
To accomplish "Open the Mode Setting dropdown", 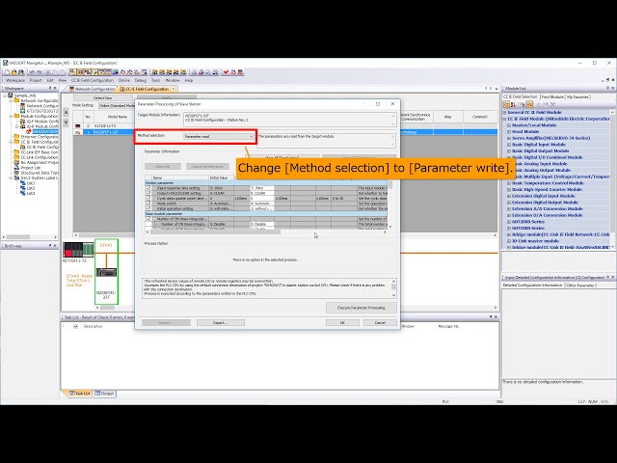I will [x=116, y=105].
